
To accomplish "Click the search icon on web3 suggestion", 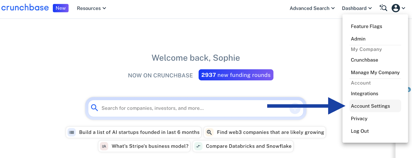I will coord(209,132).
